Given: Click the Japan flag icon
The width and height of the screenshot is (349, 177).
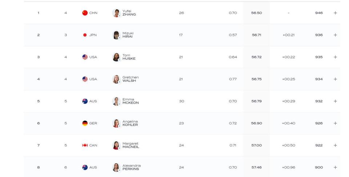Looking at the screenshot, I should click(85, 35).
